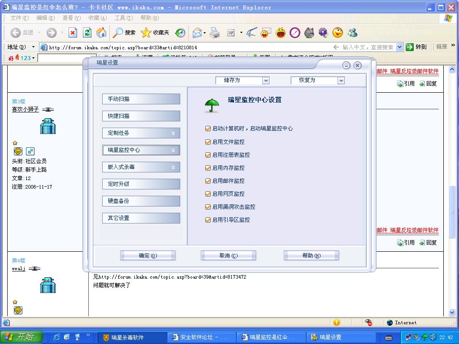Click the gray cat toolbar icon
The height and width of the screenshot is (344, 459).
[x=309, y=32]
